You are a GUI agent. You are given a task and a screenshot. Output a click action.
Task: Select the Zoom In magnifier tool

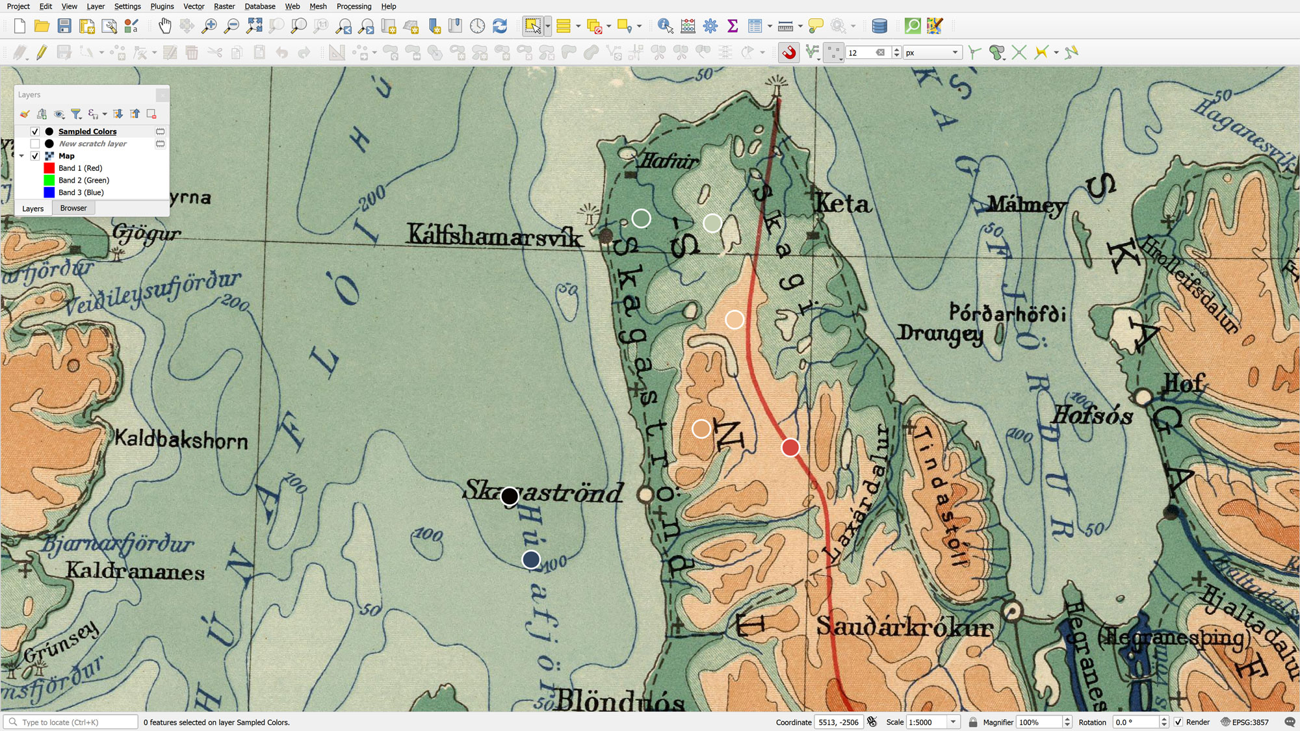(x=209, y=26)
